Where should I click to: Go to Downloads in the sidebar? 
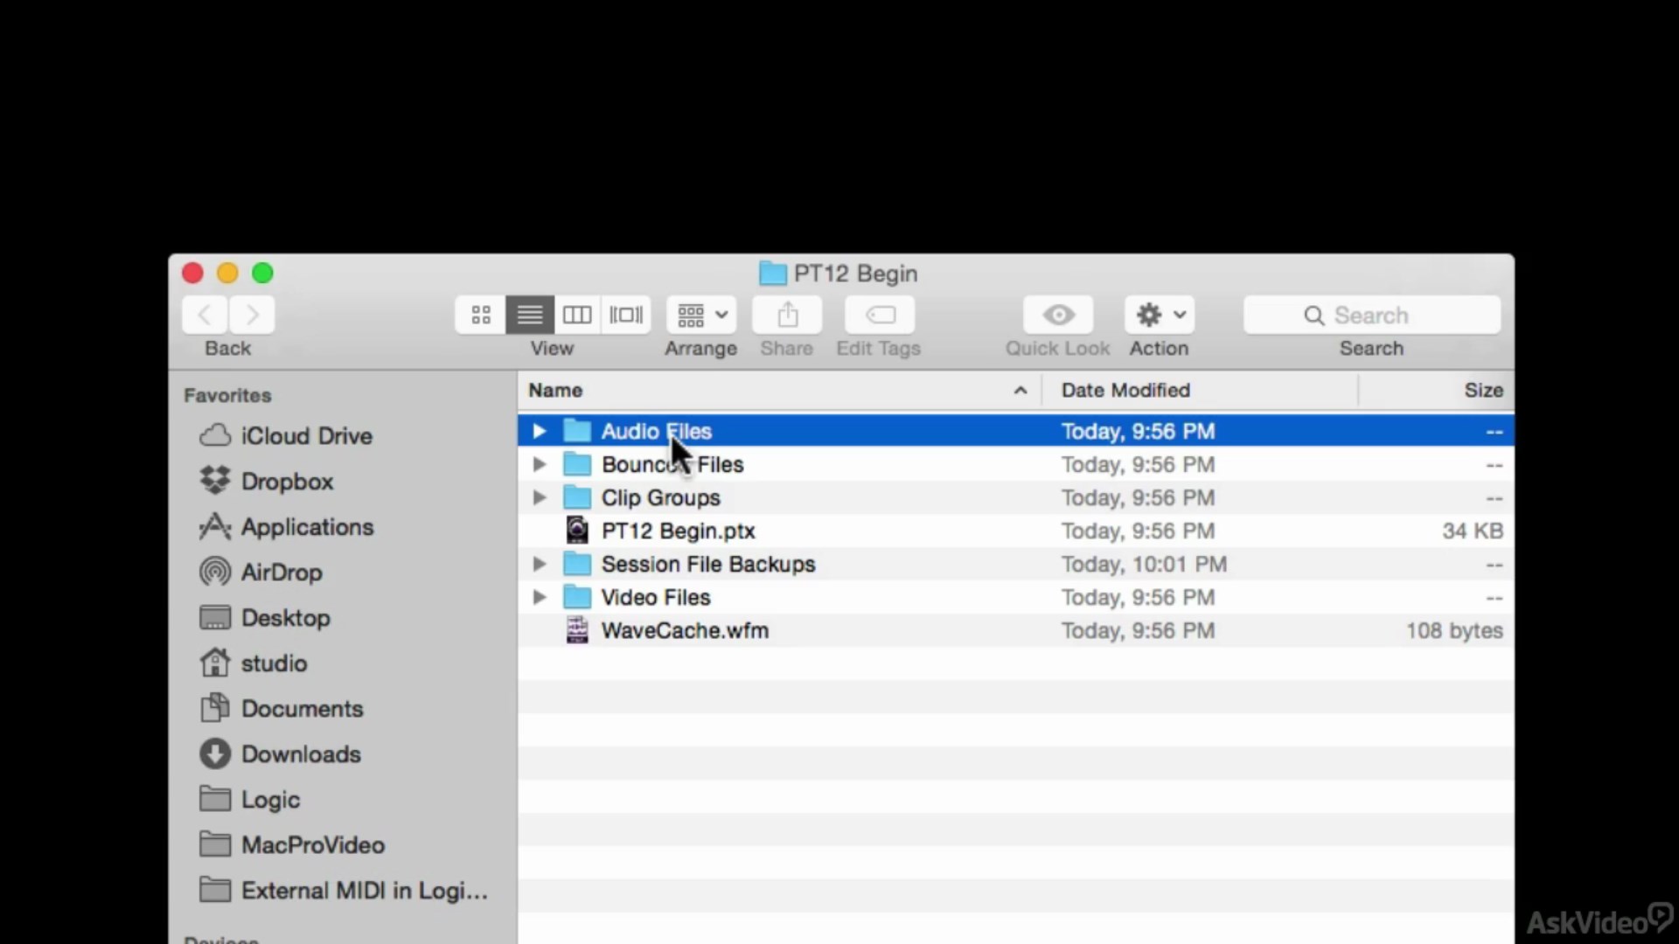tap(301, 754)
